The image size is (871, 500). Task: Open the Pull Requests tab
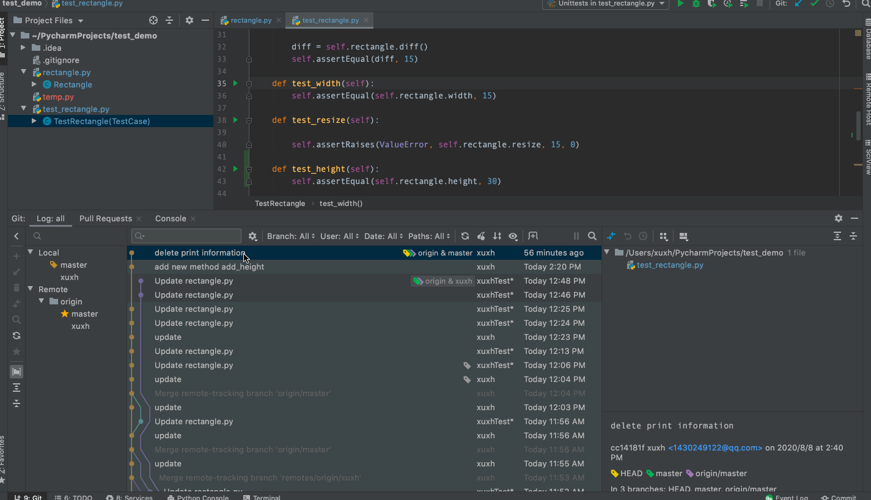tap(105, 218)
